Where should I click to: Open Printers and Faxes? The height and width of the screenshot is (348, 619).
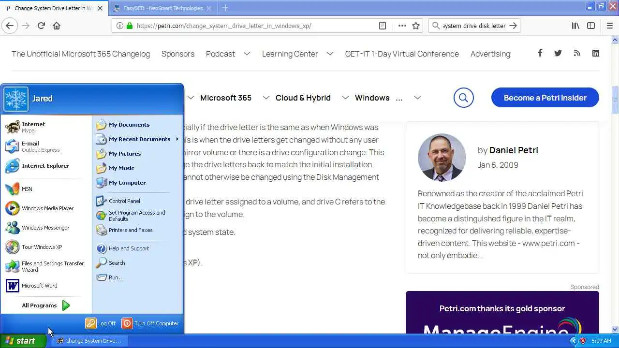(x=137, y=230)
